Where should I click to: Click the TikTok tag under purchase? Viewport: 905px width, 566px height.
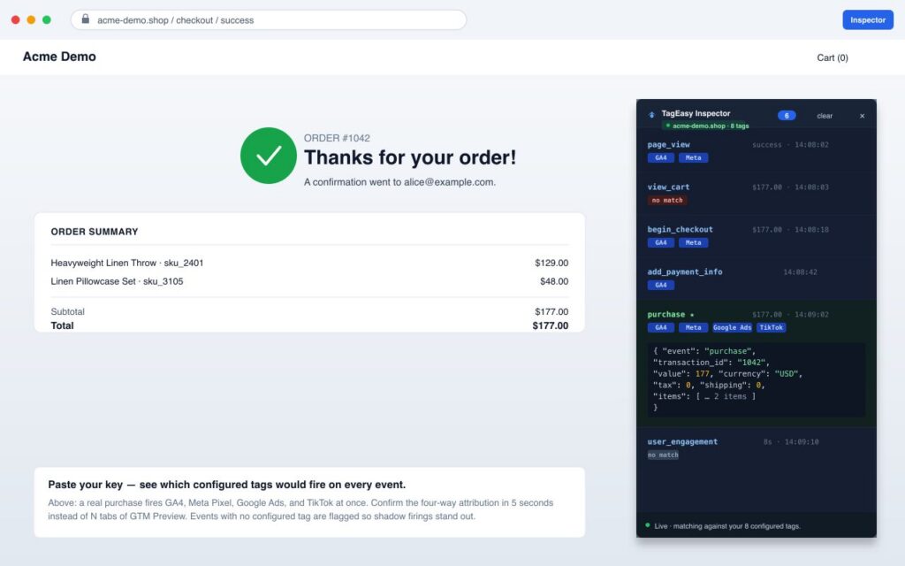click(771, 327)
